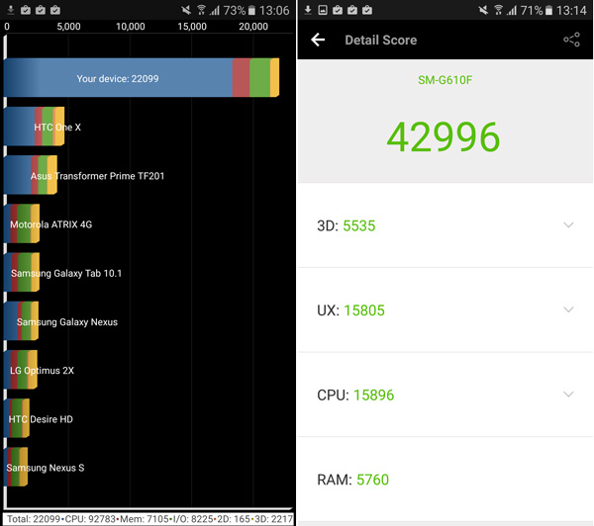Viewport: 594px width, 526px height.
Task: Tap the share icon in Detail Score
Action: coord(571,40)
